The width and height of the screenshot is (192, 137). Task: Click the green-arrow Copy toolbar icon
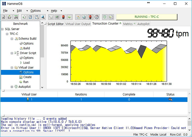pos(24,17)
